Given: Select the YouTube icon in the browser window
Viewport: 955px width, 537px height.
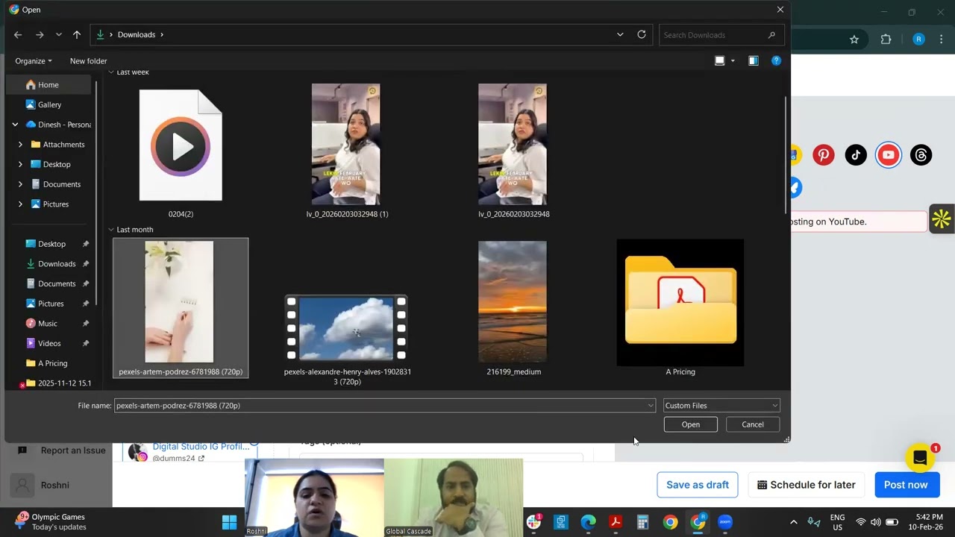Looking at the screenshot, I should tap(888, 155).
